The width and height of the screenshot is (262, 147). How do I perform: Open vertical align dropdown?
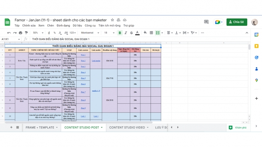pos(178,33)
